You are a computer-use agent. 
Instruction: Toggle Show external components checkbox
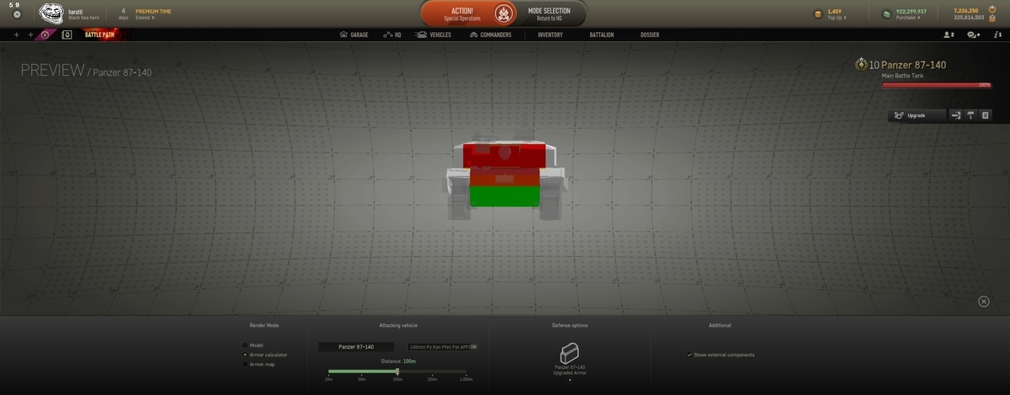(x=689, y=355)
